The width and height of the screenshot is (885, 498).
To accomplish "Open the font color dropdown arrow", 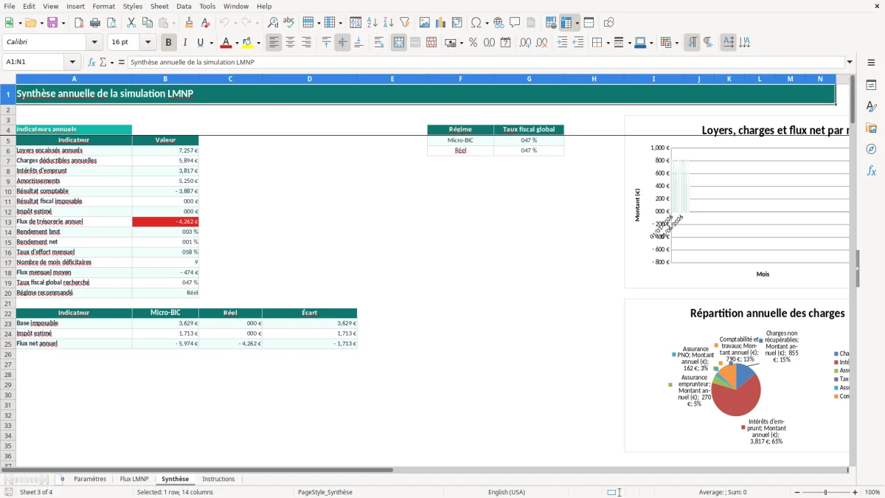I will pos(235,43).
